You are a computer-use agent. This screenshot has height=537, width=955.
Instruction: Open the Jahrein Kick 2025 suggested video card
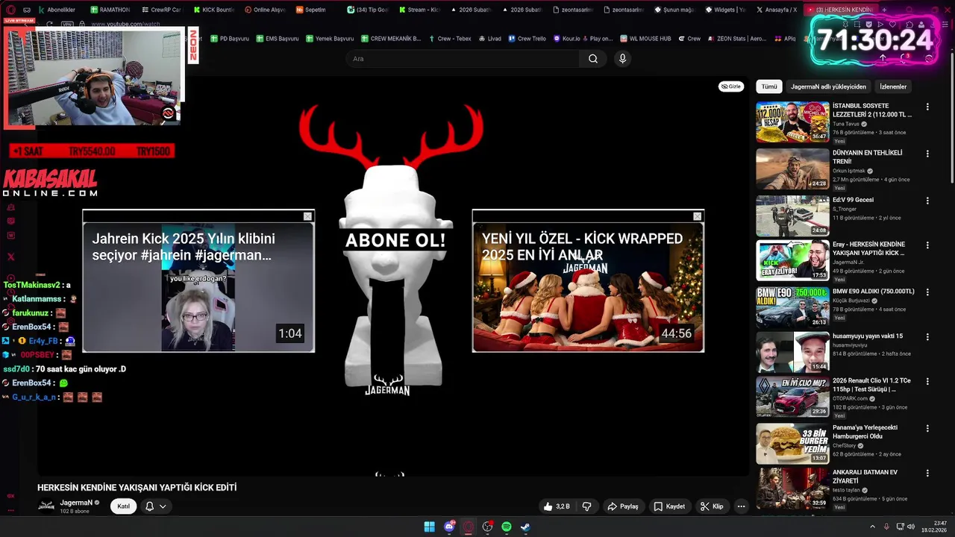tap(198, 281)
